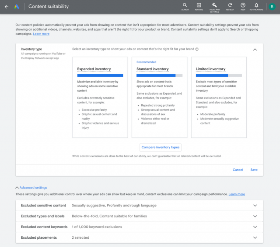The width and height of the screenshot is (280, 247).
Task: Select the Standard inventory option
Action: 159,97
